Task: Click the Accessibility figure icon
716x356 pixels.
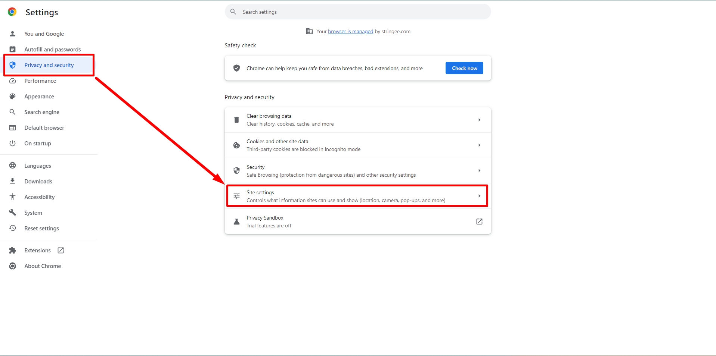Action: coord(12,197)
